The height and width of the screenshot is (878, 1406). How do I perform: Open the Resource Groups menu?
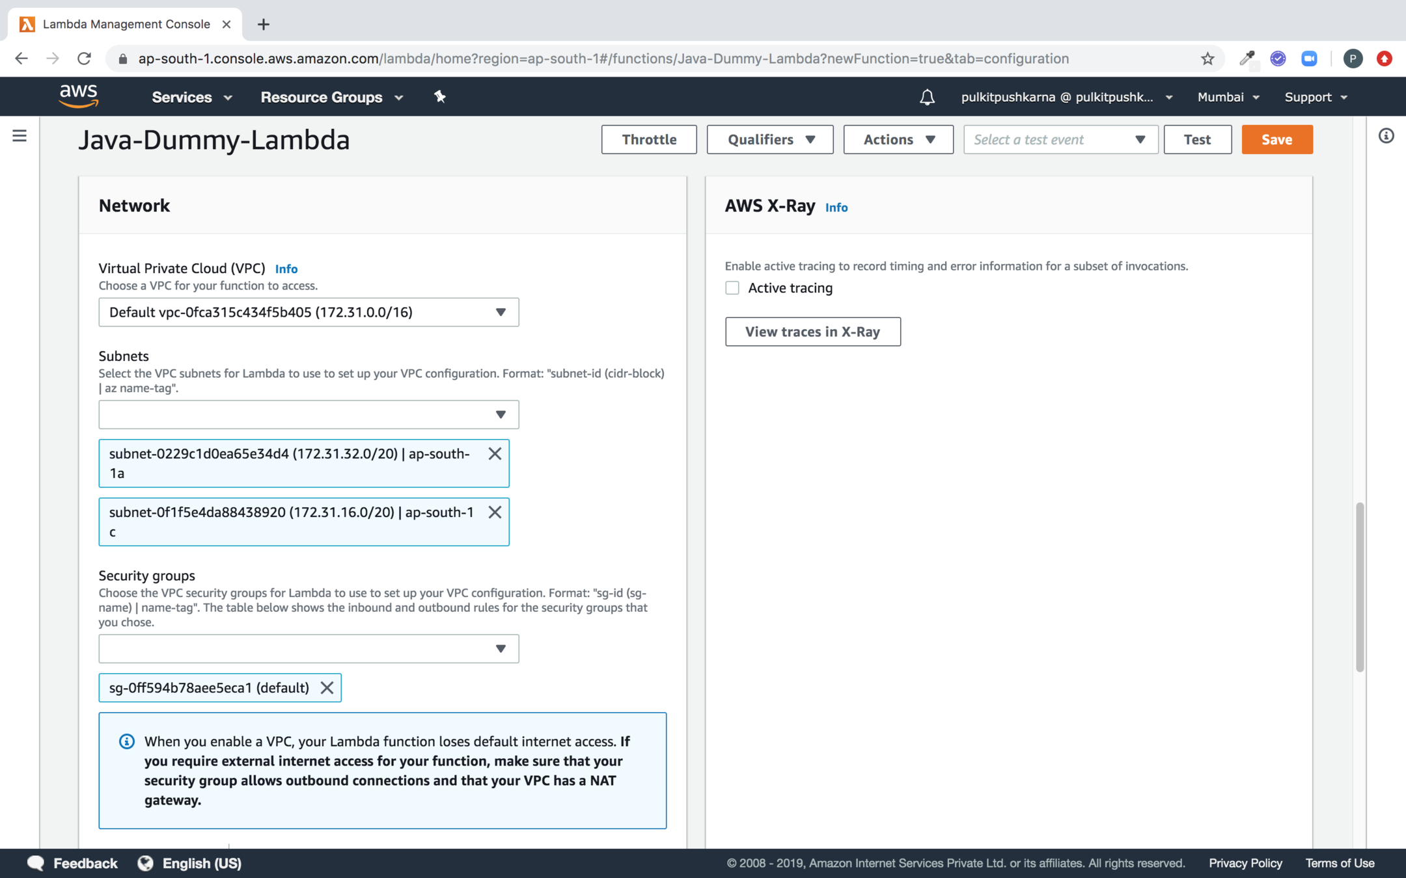pyautogui.click(x=332, y=97)
